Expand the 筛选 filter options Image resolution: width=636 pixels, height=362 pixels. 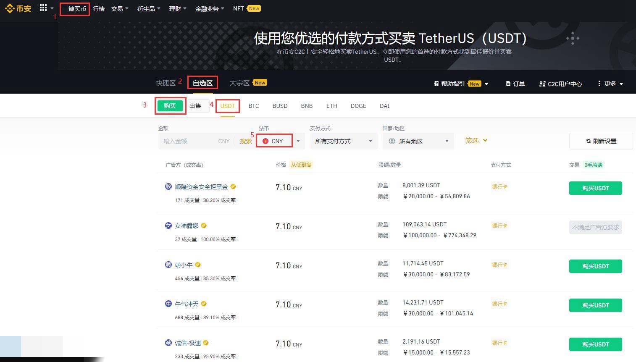click(x=476, y=141)
